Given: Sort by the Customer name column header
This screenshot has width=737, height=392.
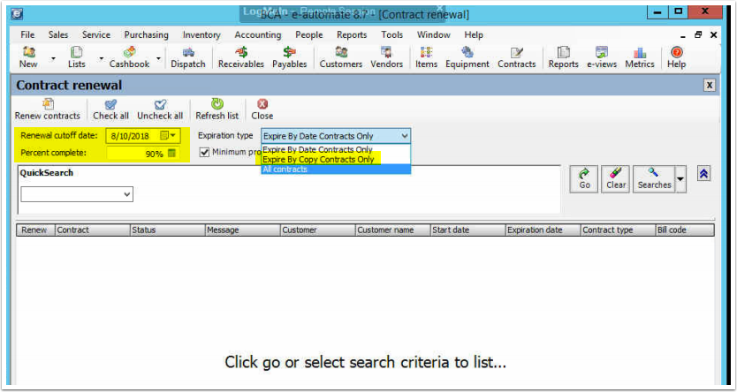Looking at the screenshot, I should (393, 230).
